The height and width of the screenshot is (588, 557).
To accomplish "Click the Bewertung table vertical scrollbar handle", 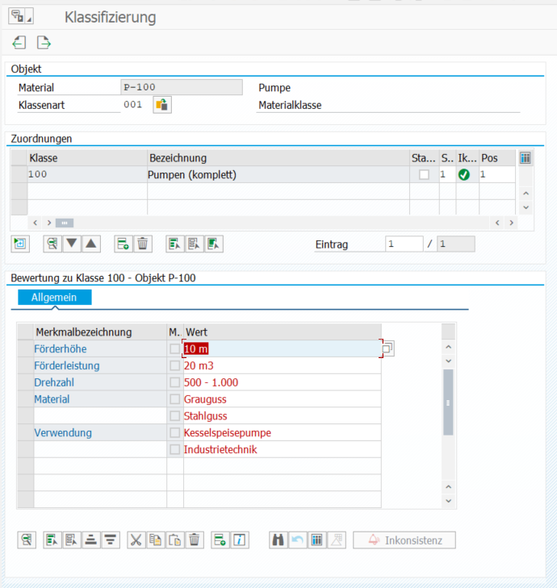I will [448, 402].
